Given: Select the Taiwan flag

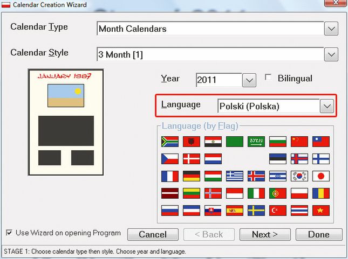Looking at the screenshot, I should click(321, 142).
